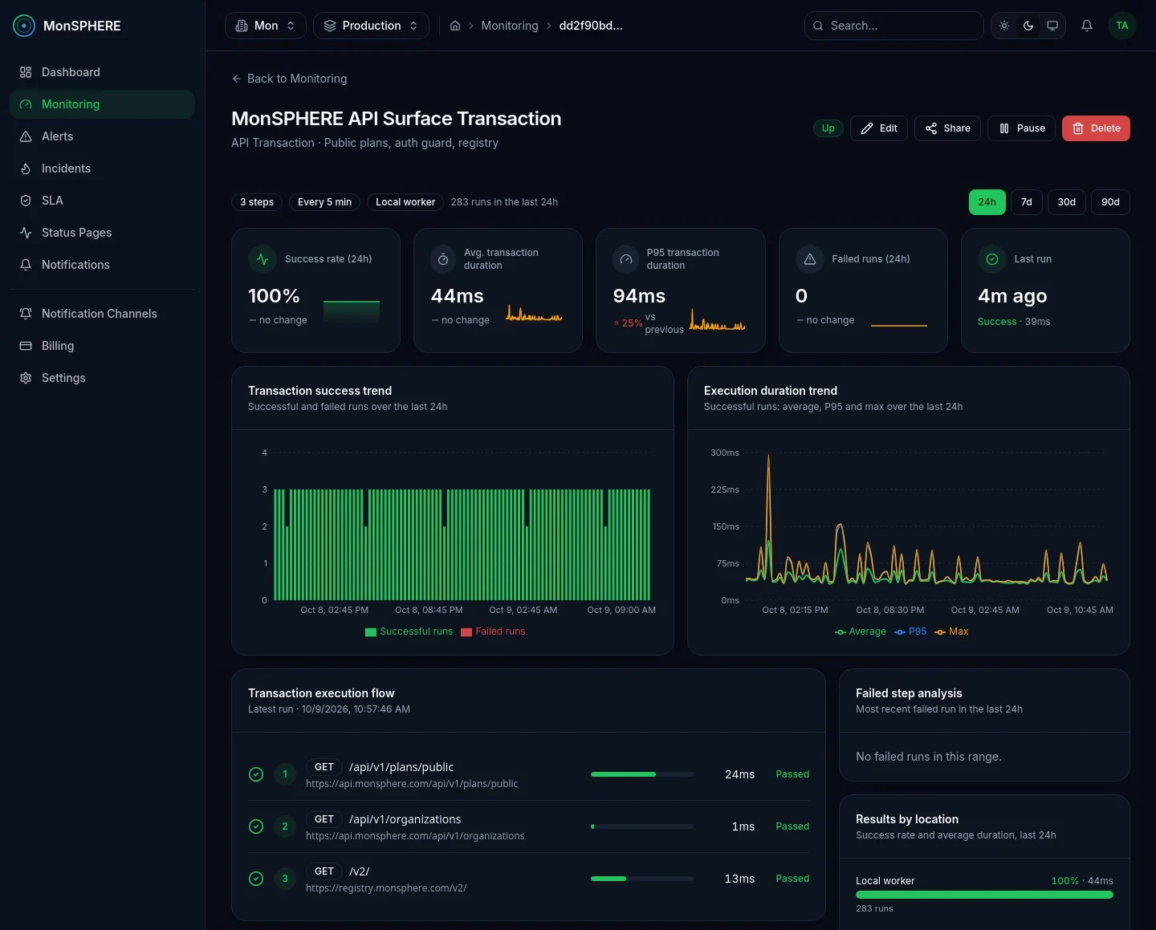This screenshot has width=1156, height=930.
Task: Select the 90d time range
Action: point(1110,202)
